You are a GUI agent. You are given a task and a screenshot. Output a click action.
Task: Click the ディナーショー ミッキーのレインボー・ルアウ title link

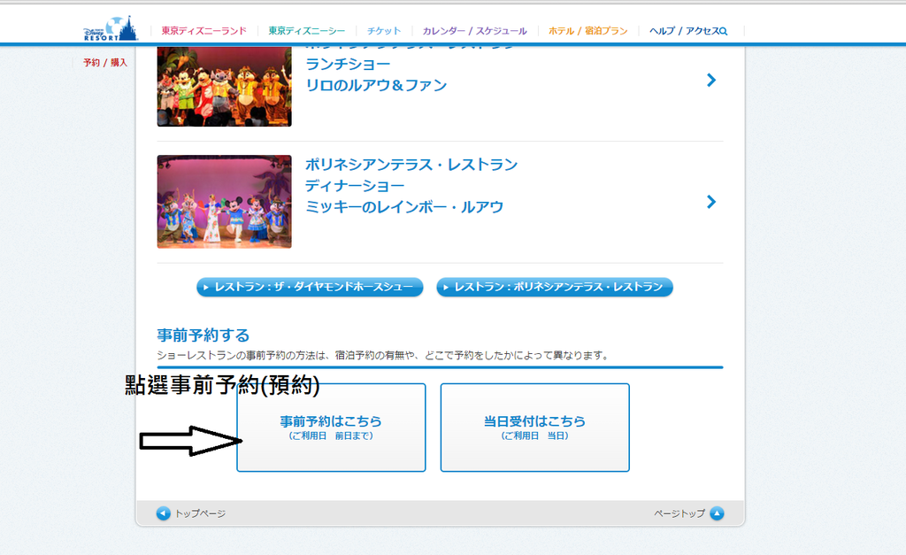click(411, 186)
